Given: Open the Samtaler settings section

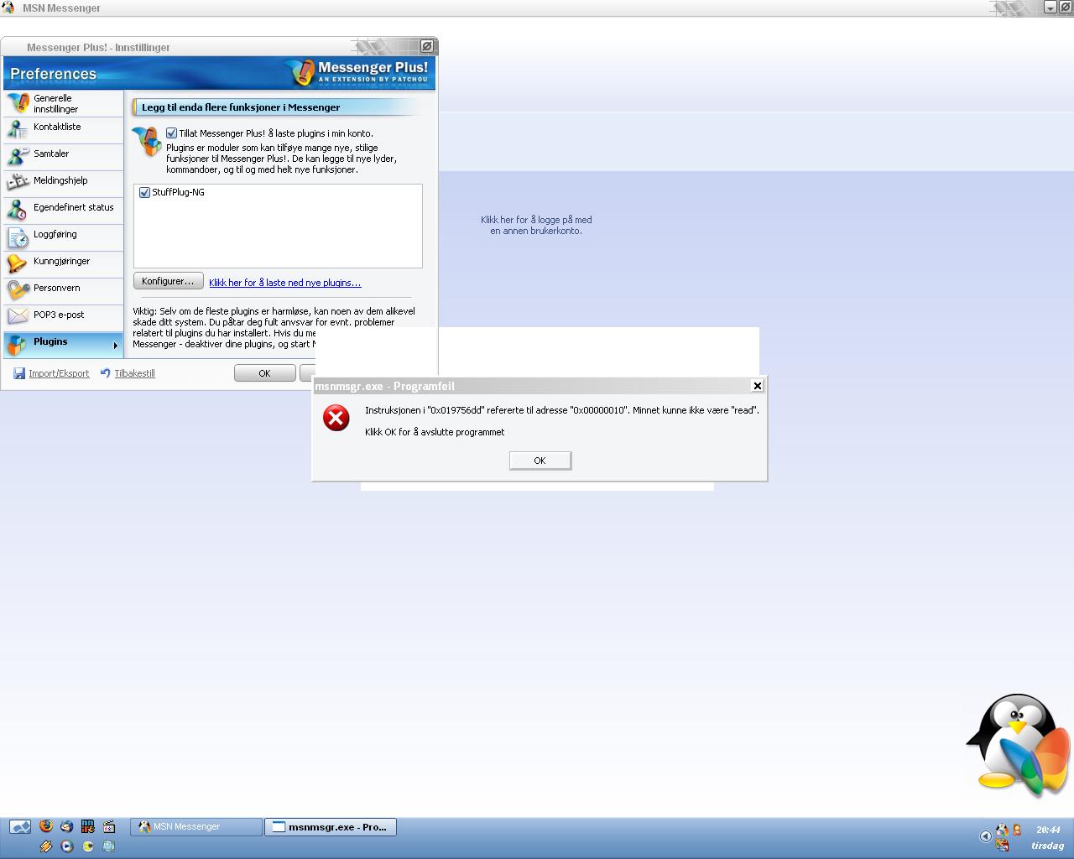Looking at the screenshot, I should click(63, 157).
